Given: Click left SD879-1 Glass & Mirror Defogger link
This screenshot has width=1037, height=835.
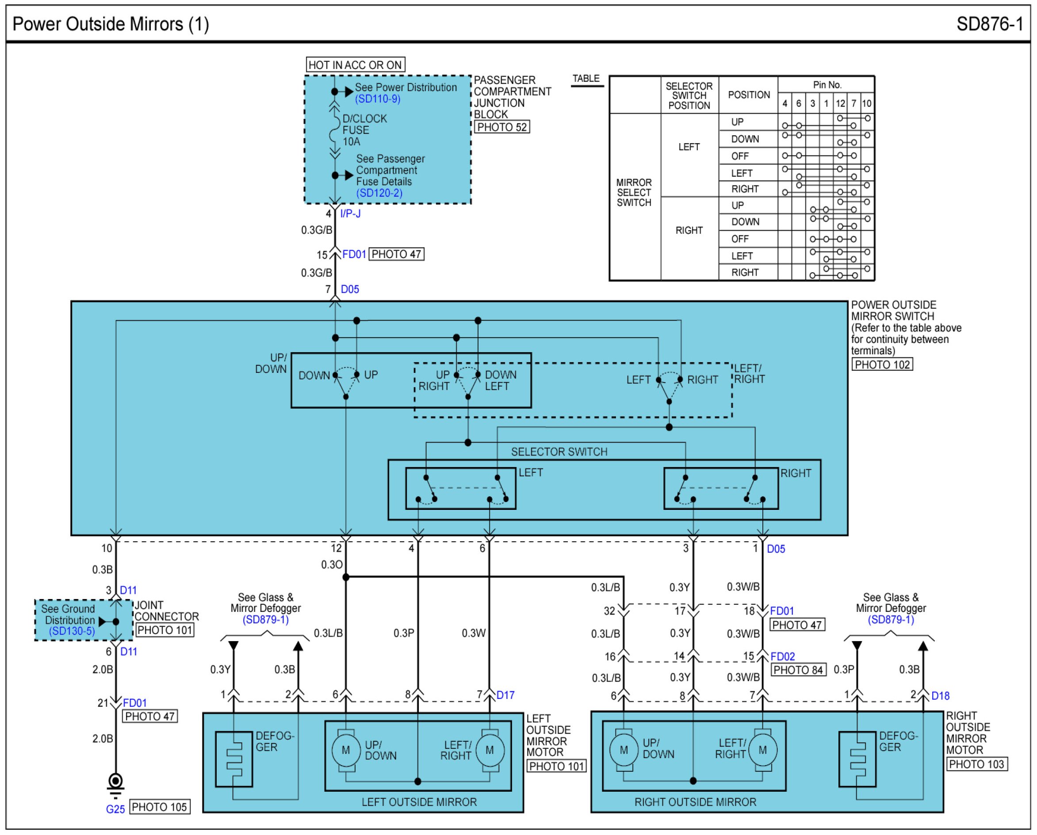Looking at the screenshot, I should point(265,619).
